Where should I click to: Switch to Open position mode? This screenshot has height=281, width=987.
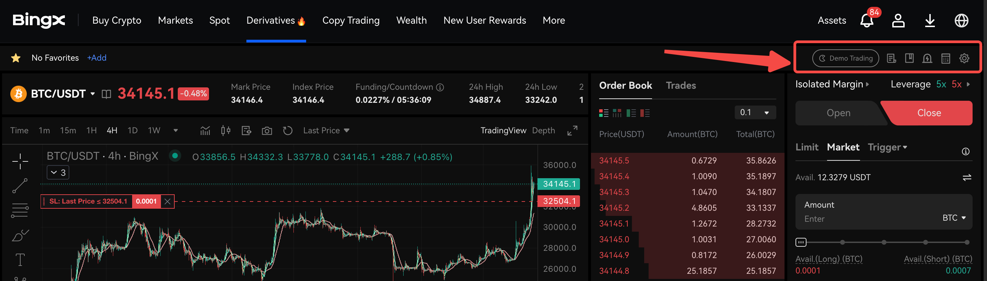(x=838, y=113)
